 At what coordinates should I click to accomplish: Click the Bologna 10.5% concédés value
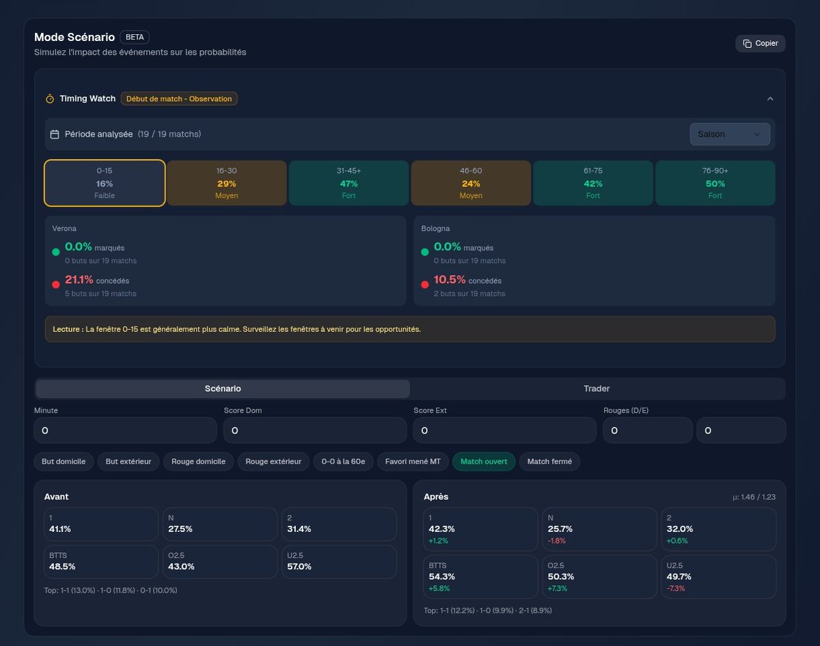(450, 279)
